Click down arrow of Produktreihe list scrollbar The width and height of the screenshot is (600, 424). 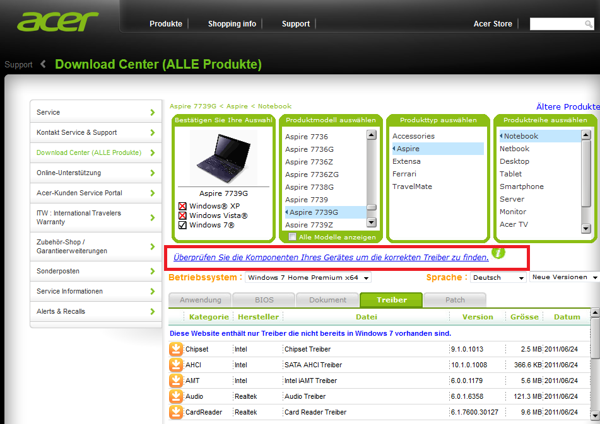click(586, 229)
